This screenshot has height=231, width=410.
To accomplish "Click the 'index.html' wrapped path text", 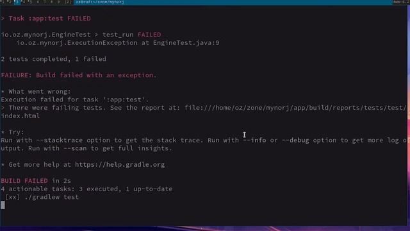I will click(x=20, y=116).
